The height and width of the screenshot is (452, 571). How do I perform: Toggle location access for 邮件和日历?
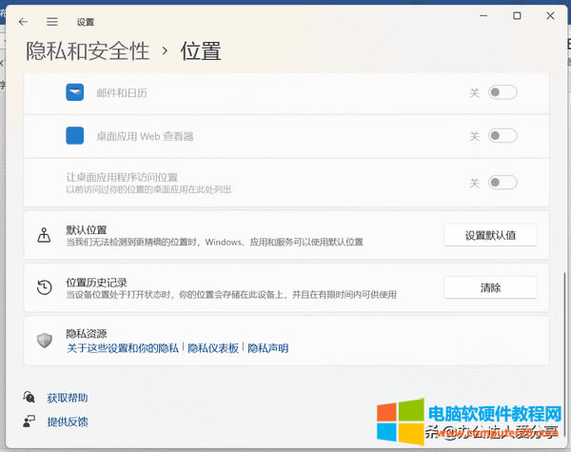click(x=502, y=92)
